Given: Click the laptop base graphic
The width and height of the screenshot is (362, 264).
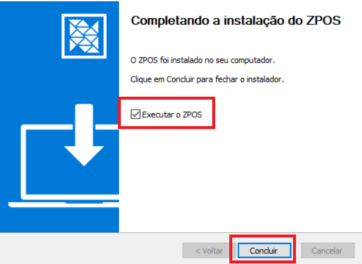Looking at the screenshot, I should (x=64, y=204).
